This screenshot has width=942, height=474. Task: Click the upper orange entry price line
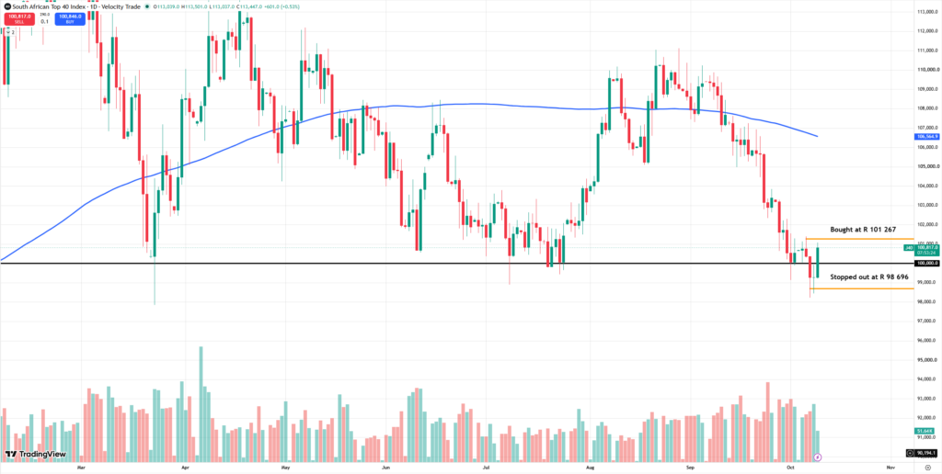[859, 239]
